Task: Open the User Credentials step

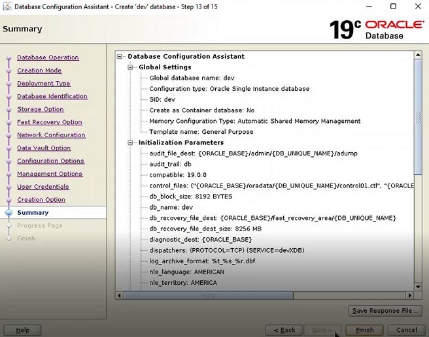Action: 43,187
